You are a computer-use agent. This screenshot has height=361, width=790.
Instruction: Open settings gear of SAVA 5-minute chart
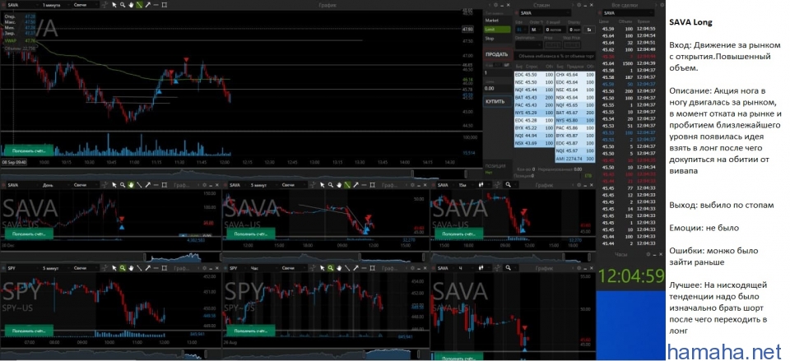(412, 185)
